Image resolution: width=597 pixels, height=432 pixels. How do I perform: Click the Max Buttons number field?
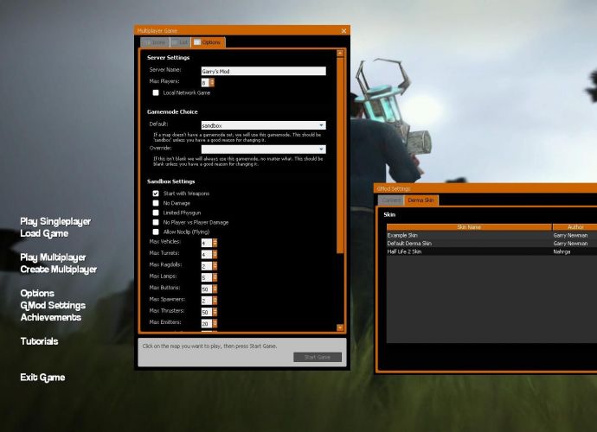[207, 289]
